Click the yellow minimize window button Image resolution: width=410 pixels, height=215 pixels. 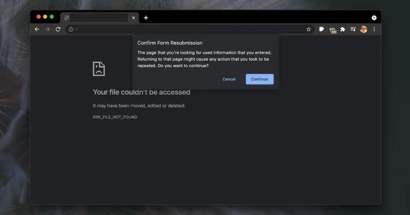[x=45, y=17]
